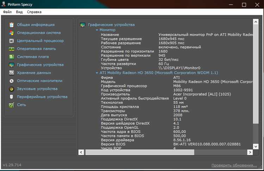Click the Общая информация summary icon
264x171 pixels.
click(12, 25)
